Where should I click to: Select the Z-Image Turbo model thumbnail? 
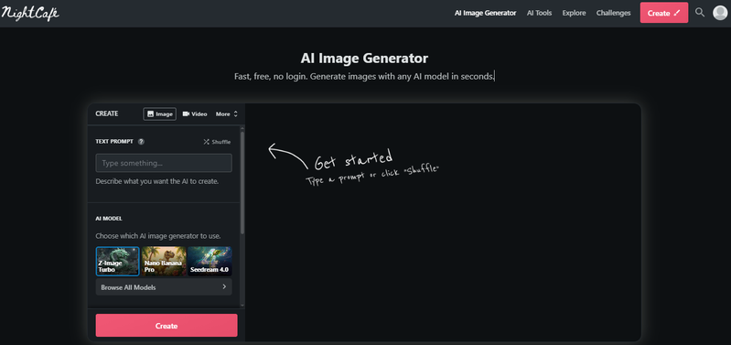point(117,261)
